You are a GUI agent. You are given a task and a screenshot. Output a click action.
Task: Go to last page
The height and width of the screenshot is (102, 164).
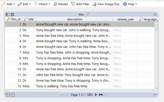pos(101,95)
